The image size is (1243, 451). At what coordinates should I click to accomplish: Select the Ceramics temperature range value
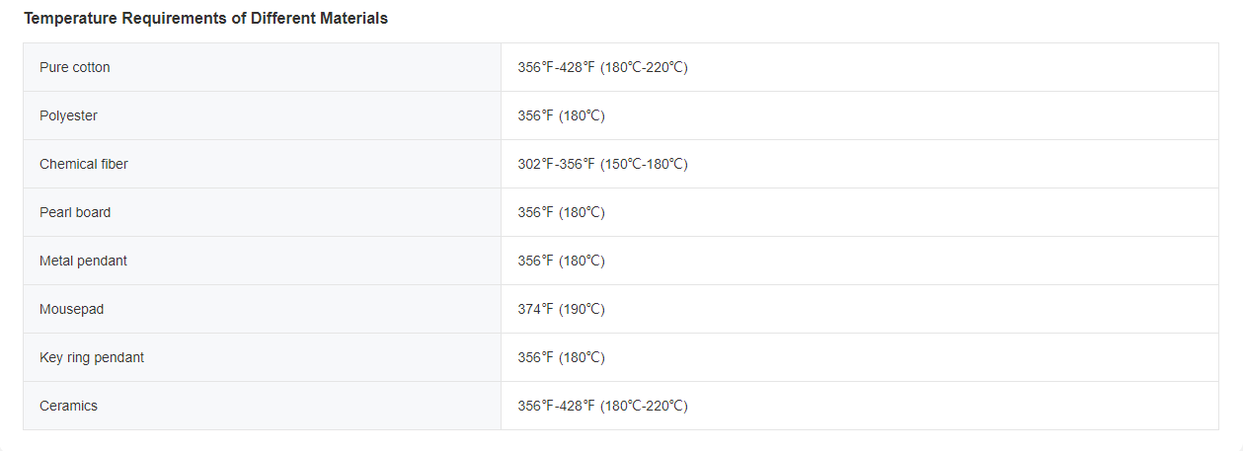point(602,406)
